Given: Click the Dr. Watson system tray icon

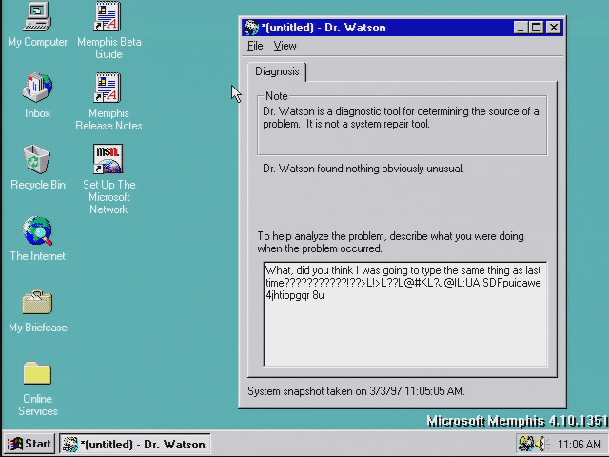Looking at the screenshot, I should (x=526, y=444).
